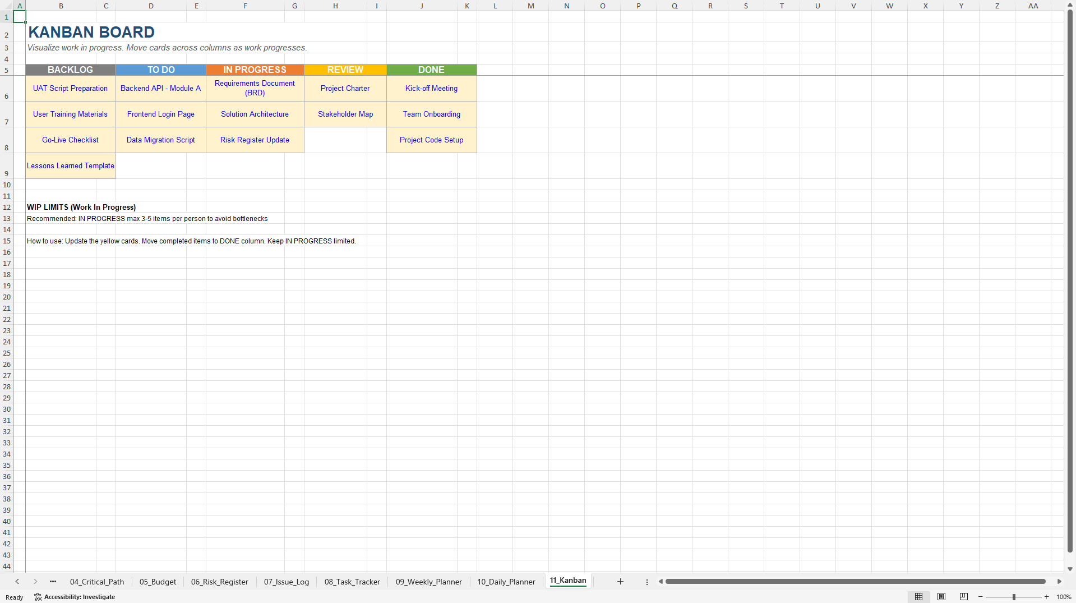Open the sheet tab options dots
Image resolution: width=1076 pixels, height=603 pixels.
646,582
